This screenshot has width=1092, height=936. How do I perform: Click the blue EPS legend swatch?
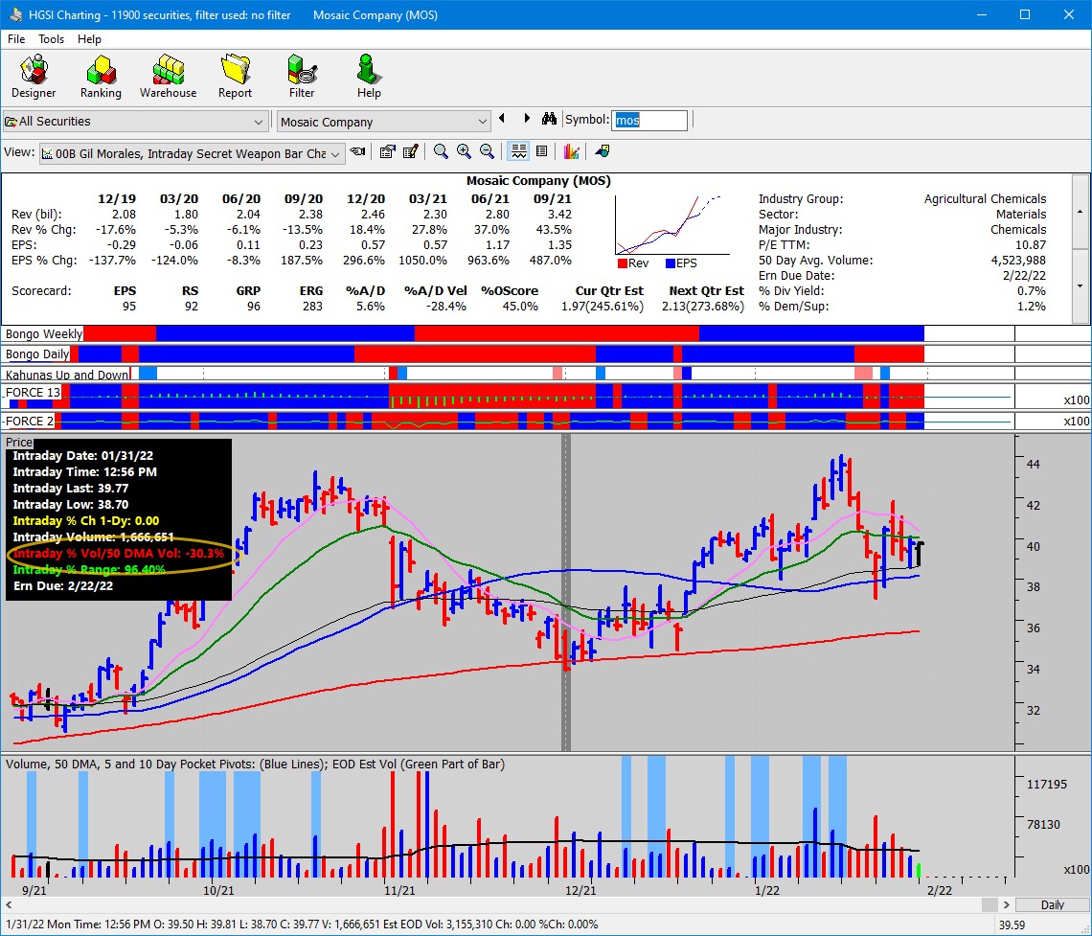pos(671,263)
